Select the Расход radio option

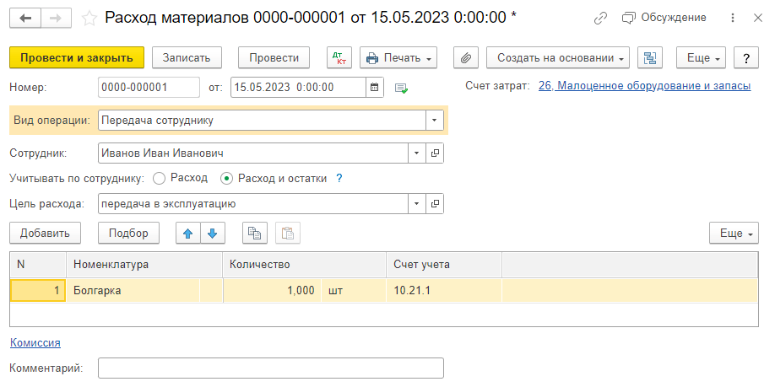point(159,179)
